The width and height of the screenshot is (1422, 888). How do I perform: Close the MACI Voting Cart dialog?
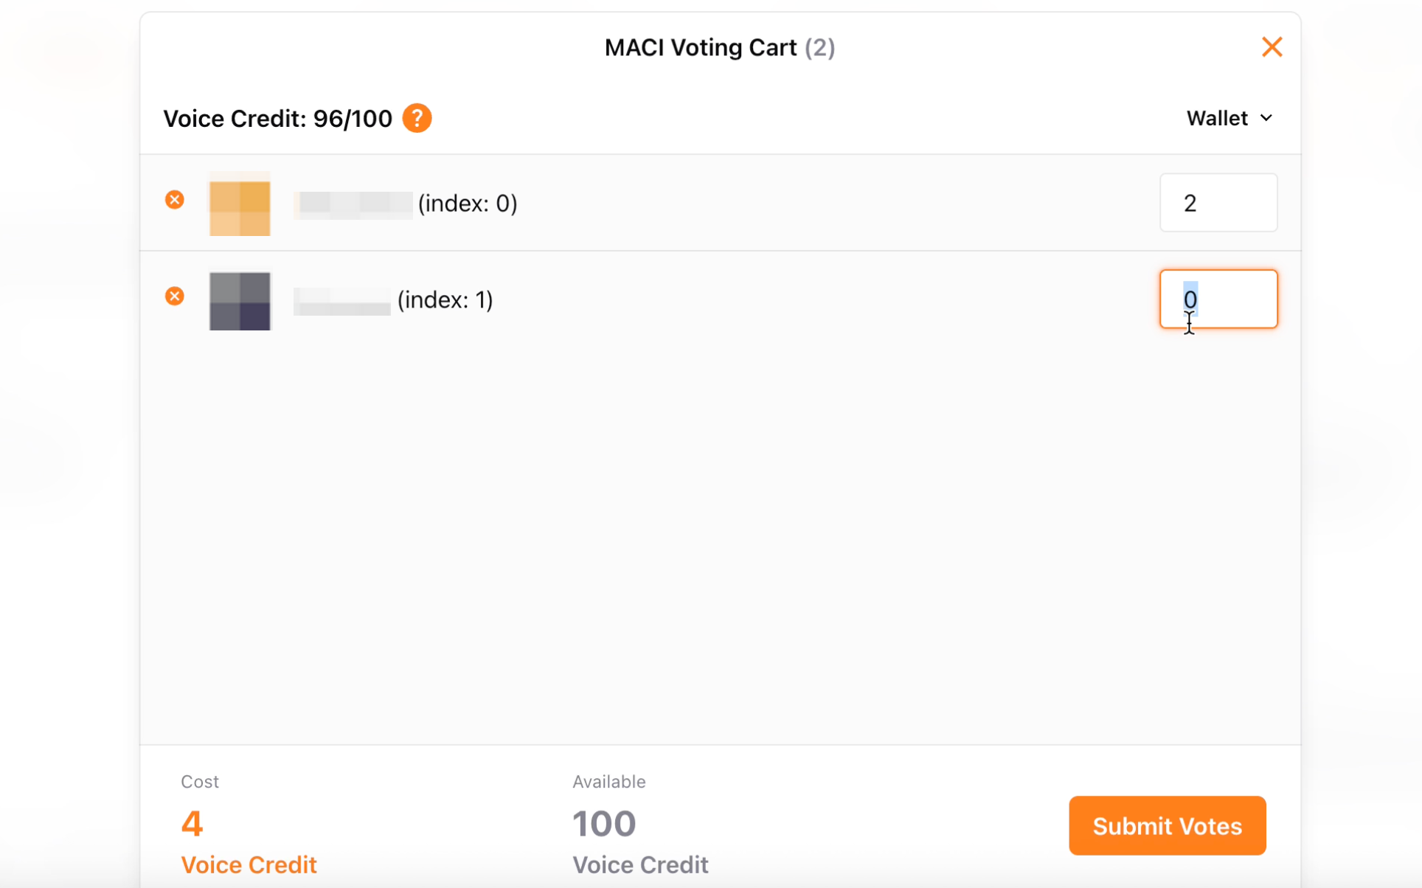(x=1272, y=47)
